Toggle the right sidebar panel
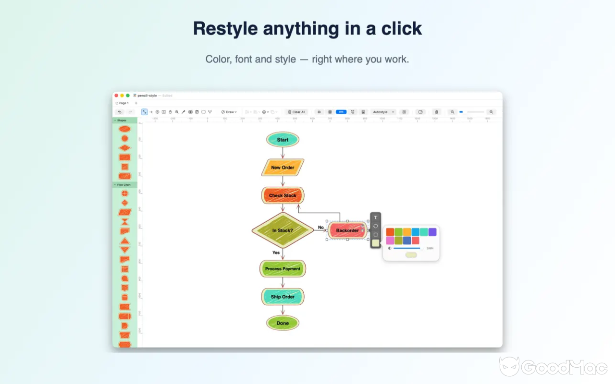Image resolution: width=615 pixels, height=384 pixels. [420, 112]
